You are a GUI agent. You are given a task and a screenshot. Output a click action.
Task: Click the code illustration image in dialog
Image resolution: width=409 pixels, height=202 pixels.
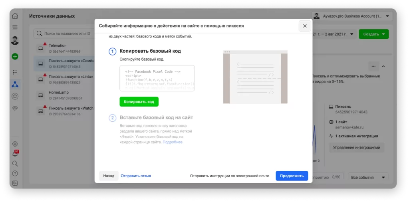point(255,77)
